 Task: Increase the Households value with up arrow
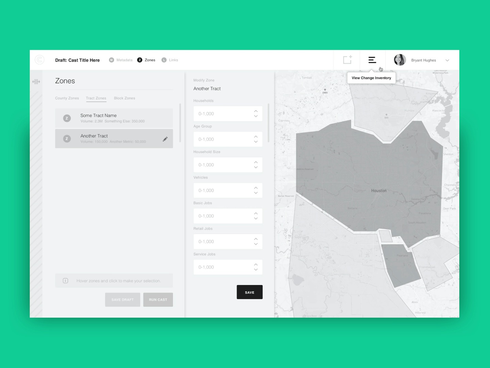256,111
